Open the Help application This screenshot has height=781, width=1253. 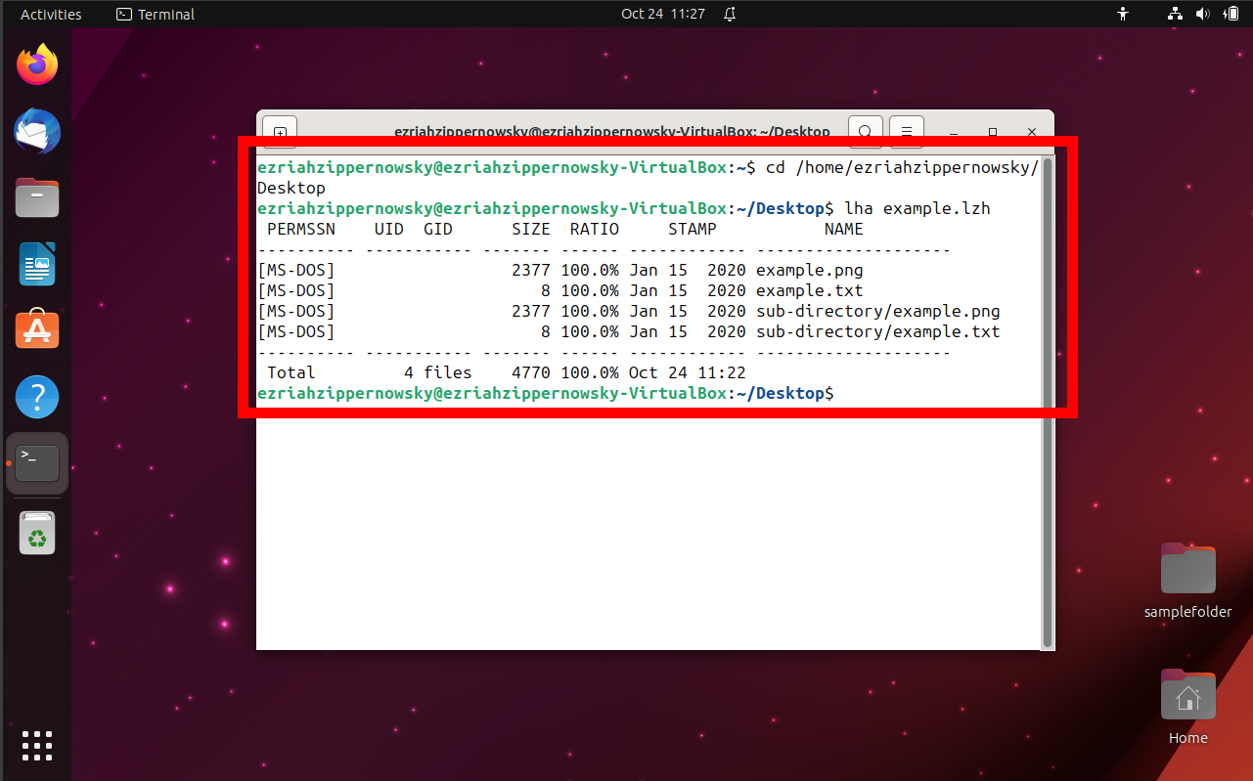click(x=36, y=396)
